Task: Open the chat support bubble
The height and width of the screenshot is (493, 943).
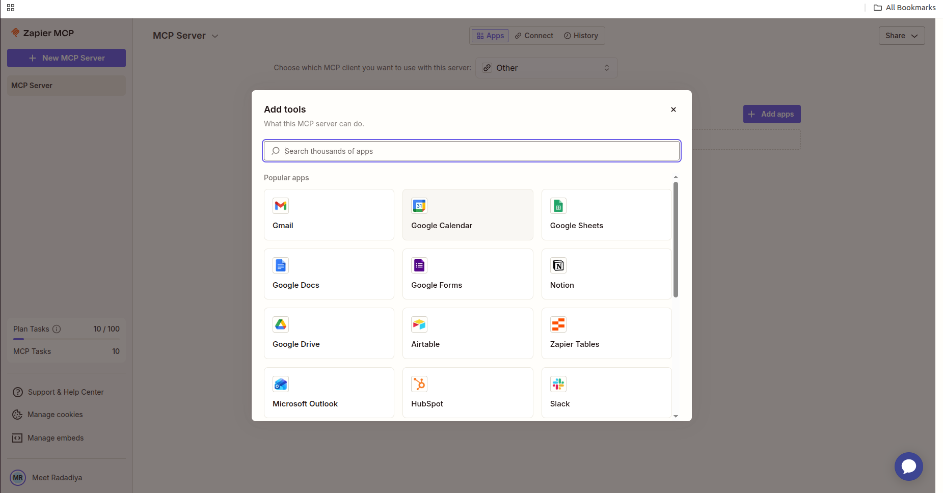Action: 909,467
